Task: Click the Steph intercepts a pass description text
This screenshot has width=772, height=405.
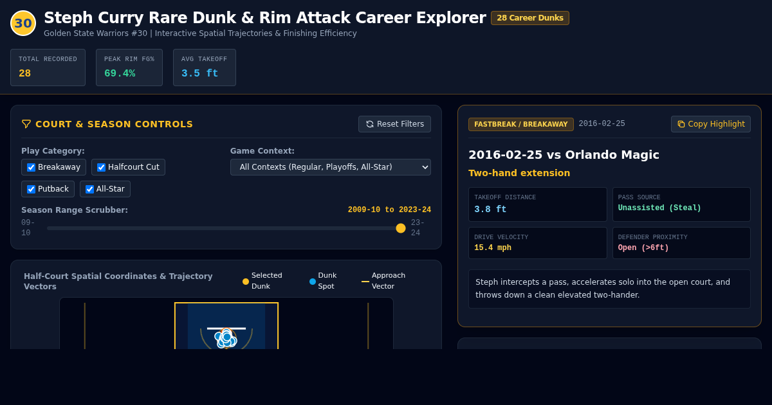Action: (x=603, y=289)
